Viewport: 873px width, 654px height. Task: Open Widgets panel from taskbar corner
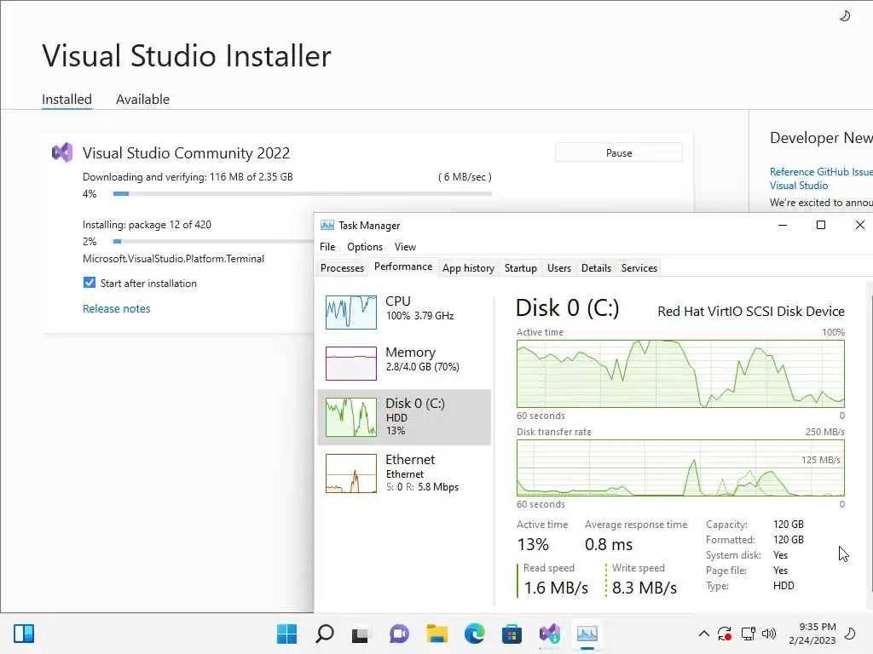(24, 634)
